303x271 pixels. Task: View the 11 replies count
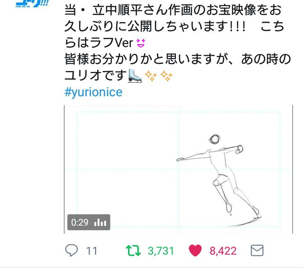pos(92,251)
